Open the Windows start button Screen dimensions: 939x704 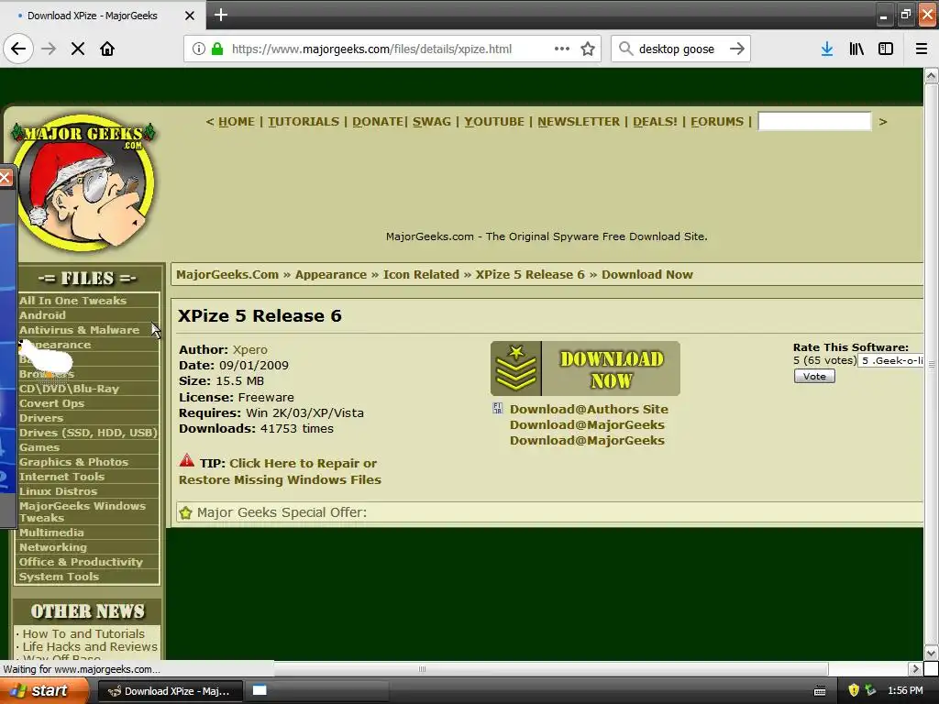tap(44, 690)
